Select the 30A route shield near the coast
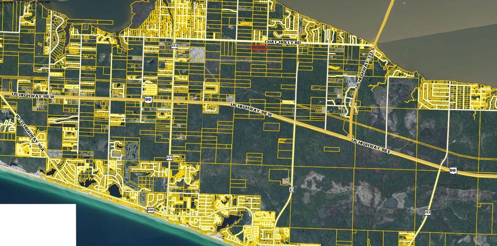The width and height of the screenshot is (497, 246). point(150,210)
